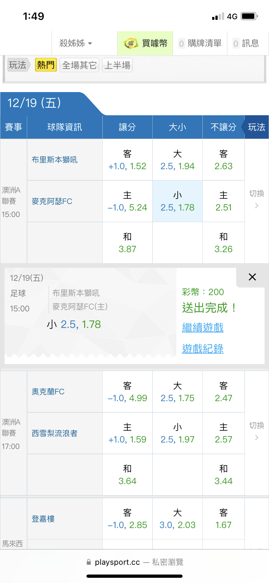
Task: Select 和 3.26 draw moneyline bet
Action: [224, 243]
